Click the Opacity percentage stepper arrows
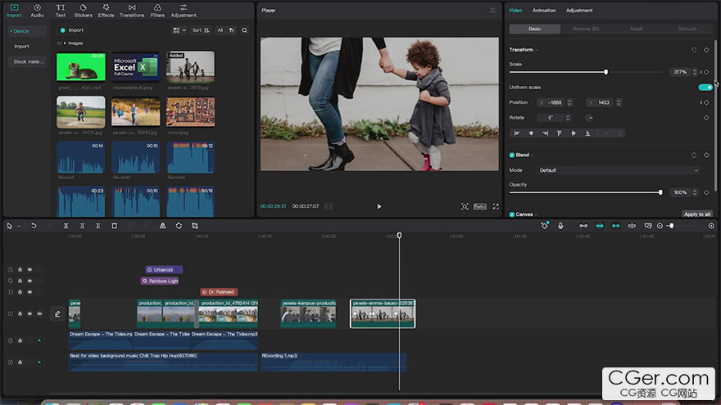The height and width of the screenshot is (405, 721). 695,192
